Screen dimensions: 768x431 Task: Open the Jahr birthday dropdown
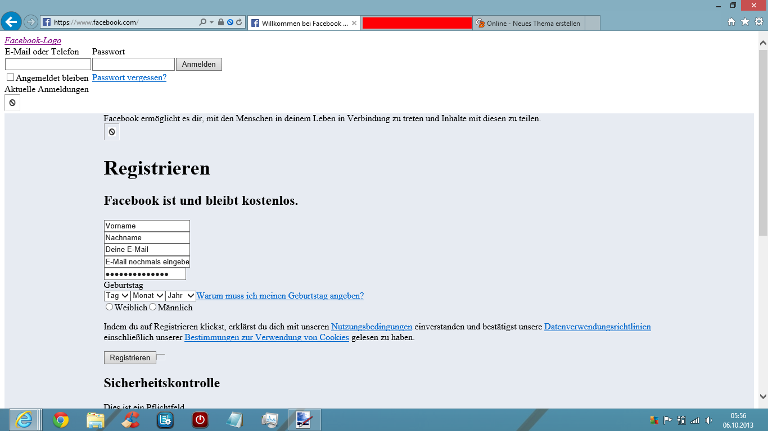coord(180,296)
